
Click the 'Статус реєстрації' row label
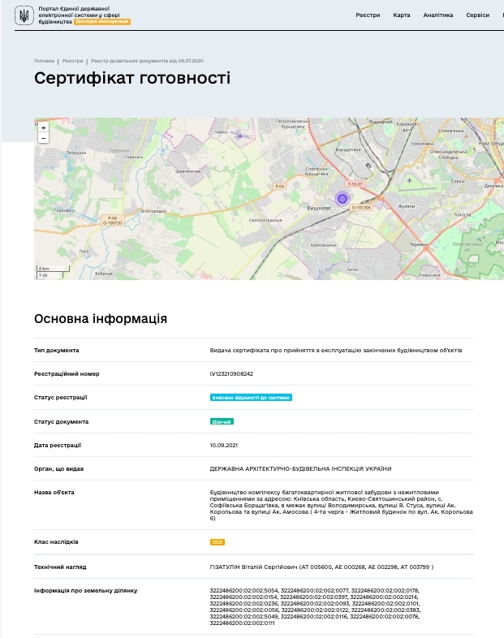click(61, 398)
